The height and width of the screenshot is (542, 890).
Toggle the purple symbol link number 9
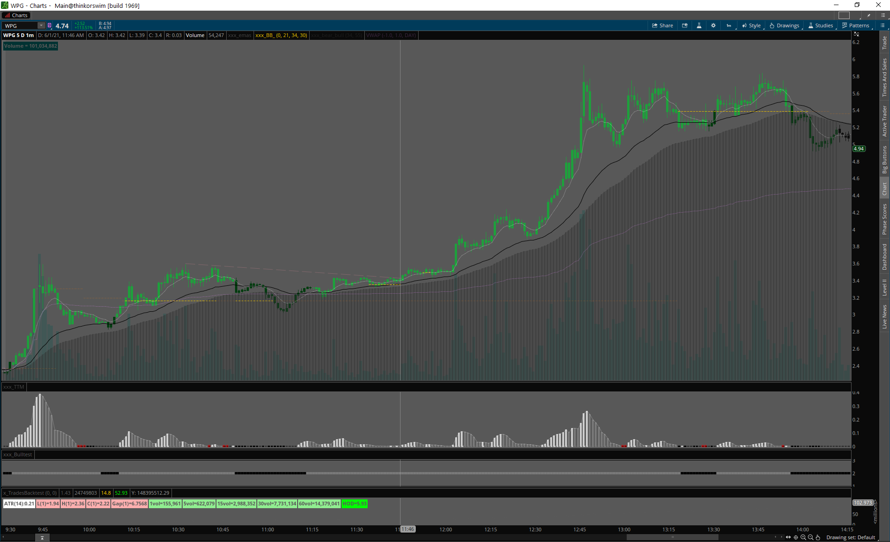click(x=50, y=25)
